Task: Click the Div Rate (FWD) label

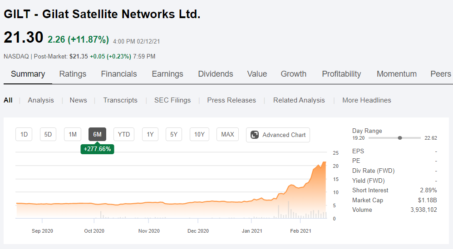Action: click(x=373, y=171)
